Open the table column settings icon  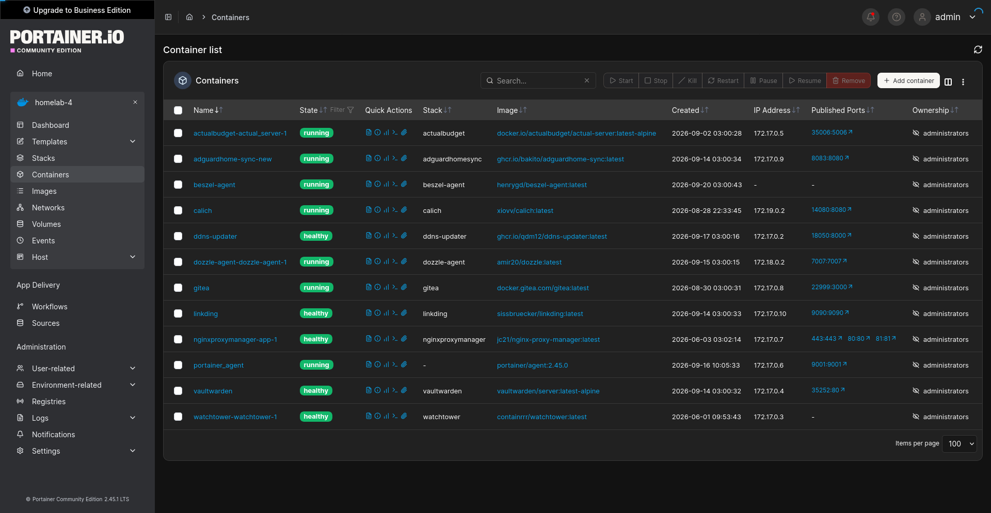(948, 81)
